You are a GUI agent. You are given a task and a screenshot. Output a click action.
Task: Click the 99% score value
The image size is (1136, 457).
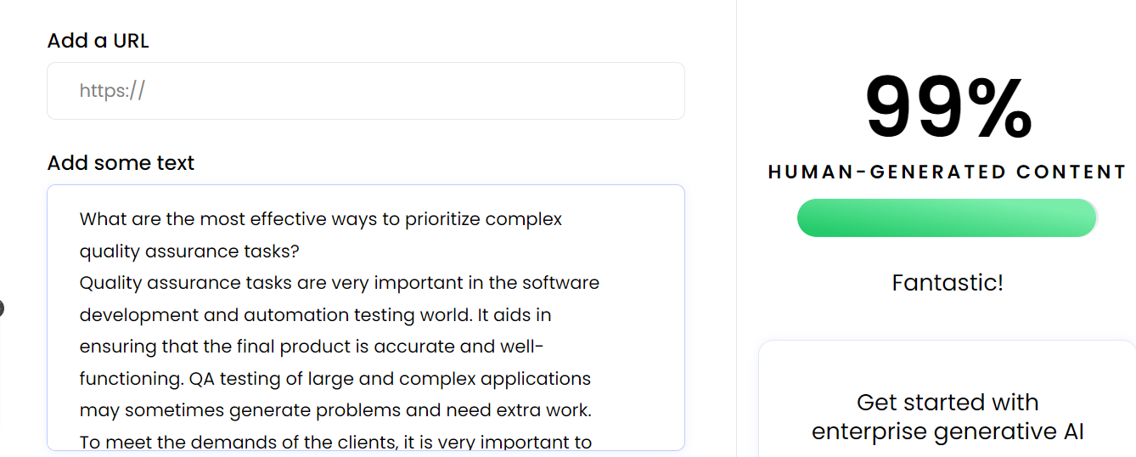[948, 108]
